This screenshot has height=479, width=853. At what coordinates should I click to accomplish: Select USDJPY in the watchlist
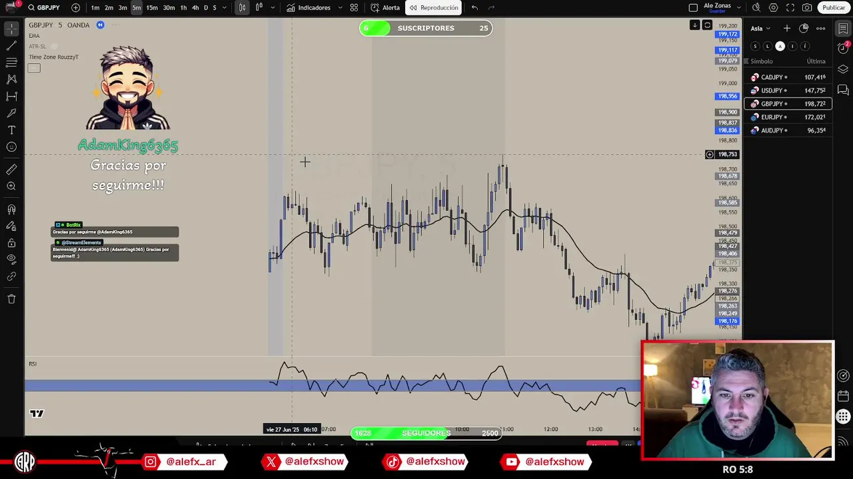point(788,90)
